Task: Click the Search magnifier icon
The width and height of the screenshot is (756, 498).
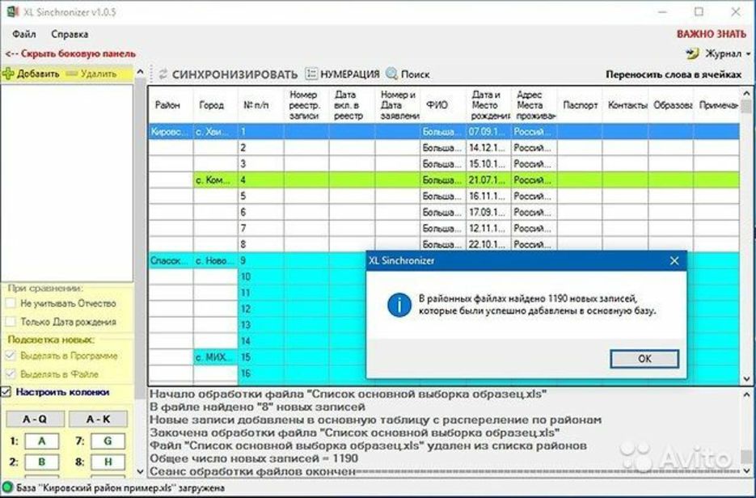Action: [x=391, y=74]
